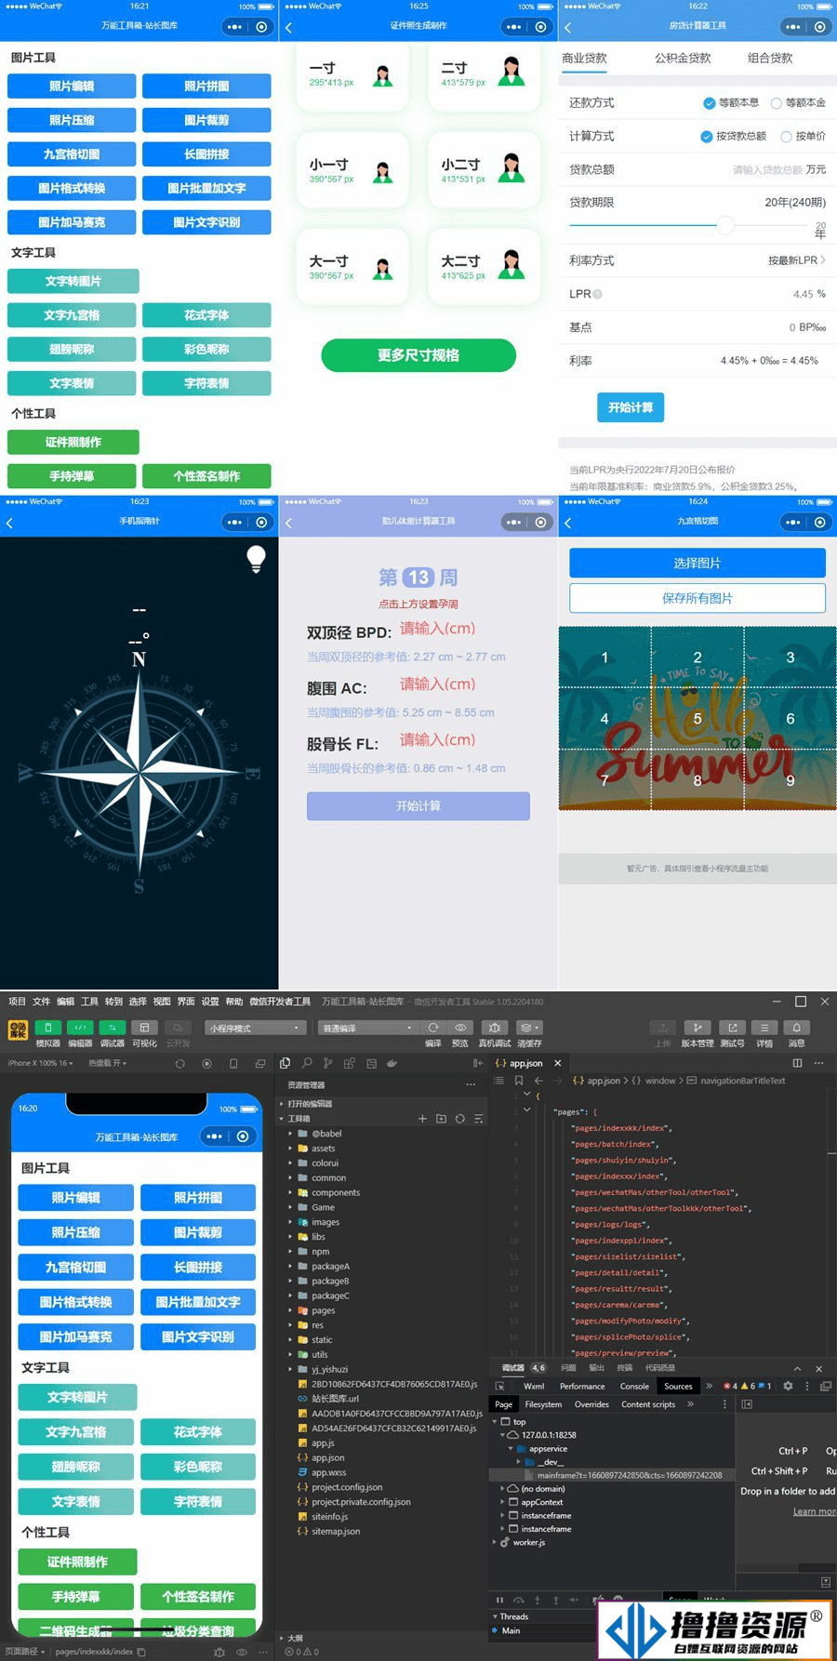Screen dimensions: 837x1661
Task: Open the source control branch icon in sidebar
Action: click(x=327, y=1063)
